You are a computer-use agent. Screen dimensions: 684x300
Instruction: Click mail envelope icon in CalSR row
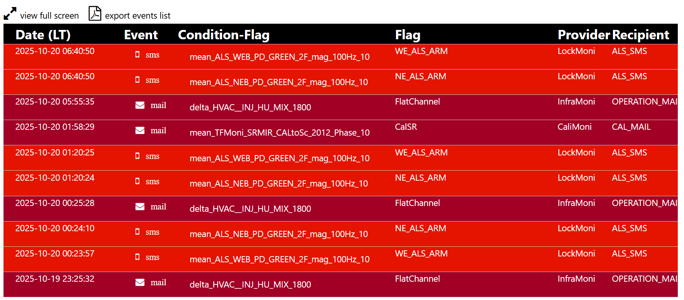pos(140,131)
